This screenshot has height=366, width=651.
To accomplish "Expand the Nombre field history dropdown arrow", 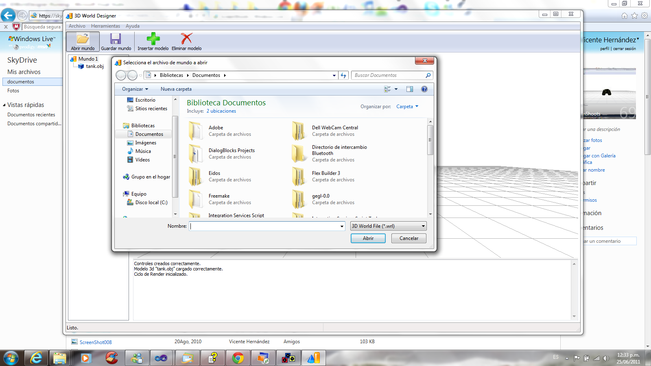I will pos(342,227).
